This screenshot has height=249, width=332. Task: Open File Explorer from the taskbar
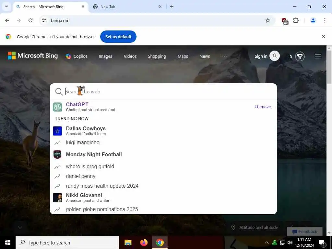pyautogui.click(x=128, y=243)
